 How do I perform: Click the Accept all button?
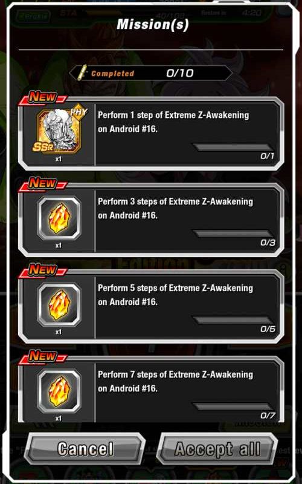click(217, 448)
